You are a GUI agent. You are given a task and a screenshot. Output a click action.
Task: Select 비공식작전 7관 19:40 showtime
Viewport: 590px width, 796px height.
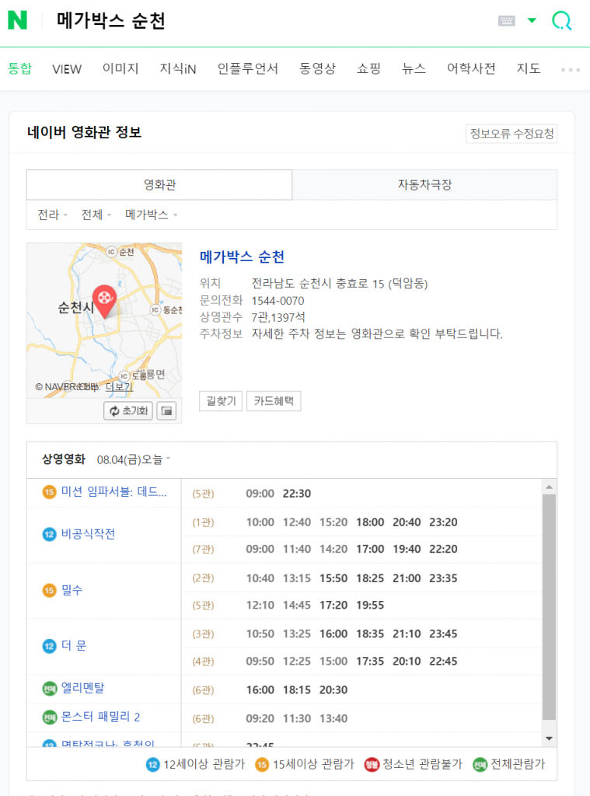(x=407, y=550)
